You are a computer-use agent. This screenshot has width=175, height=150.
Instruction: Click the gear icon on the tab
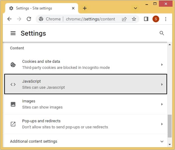click(x=11, y=8)
